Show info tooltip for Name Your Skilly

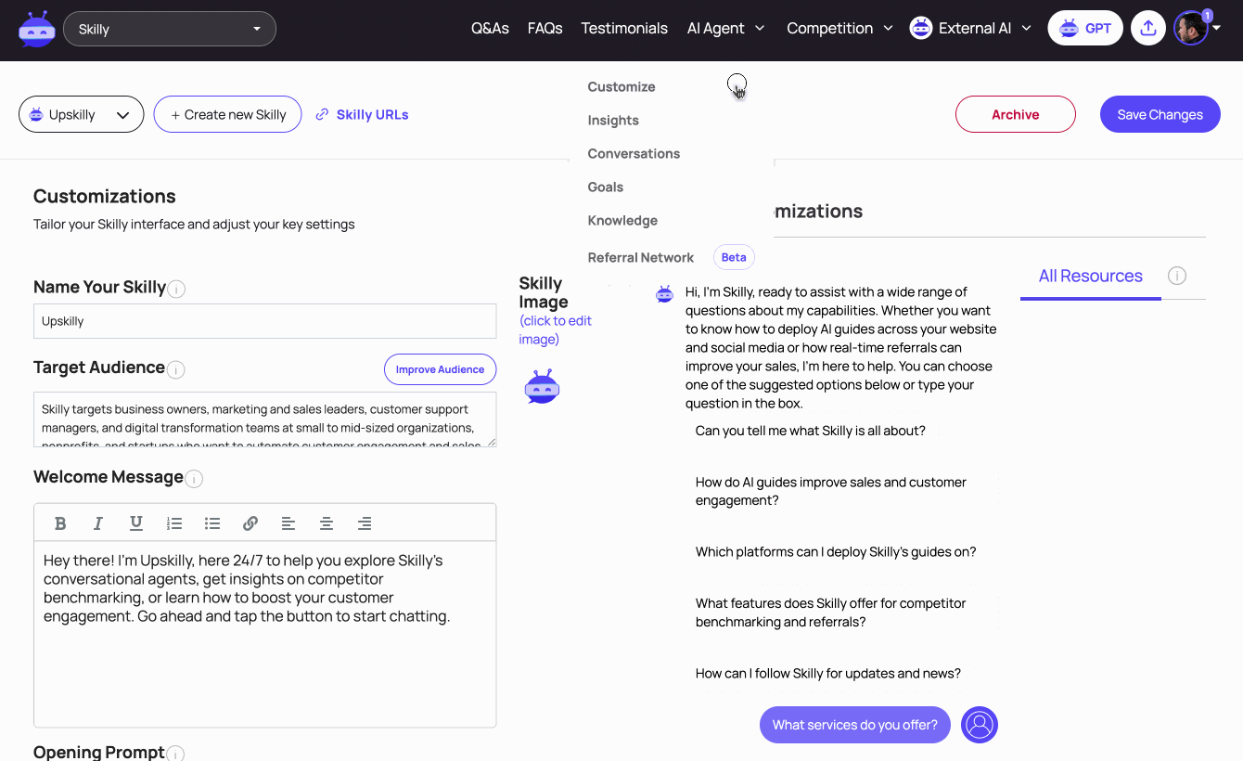176,289
